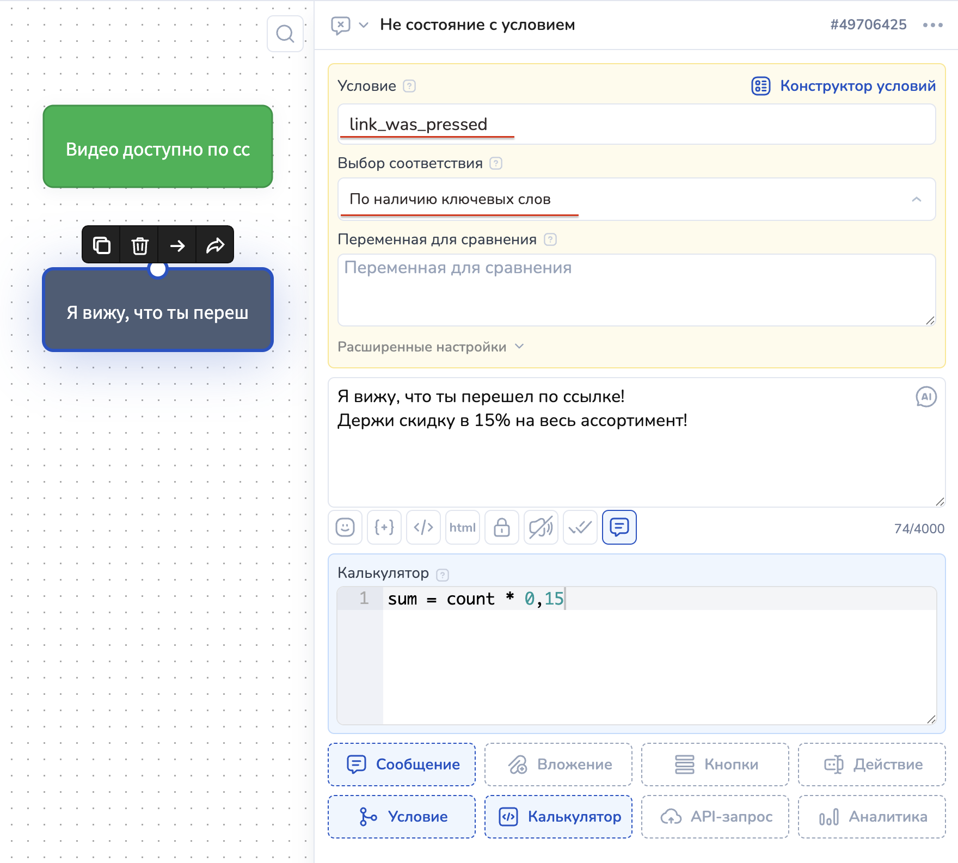Viewport: 958px width, 863px height.
Task: Duplicate the selected block with copy icon
Action: [x=101, y=245]
